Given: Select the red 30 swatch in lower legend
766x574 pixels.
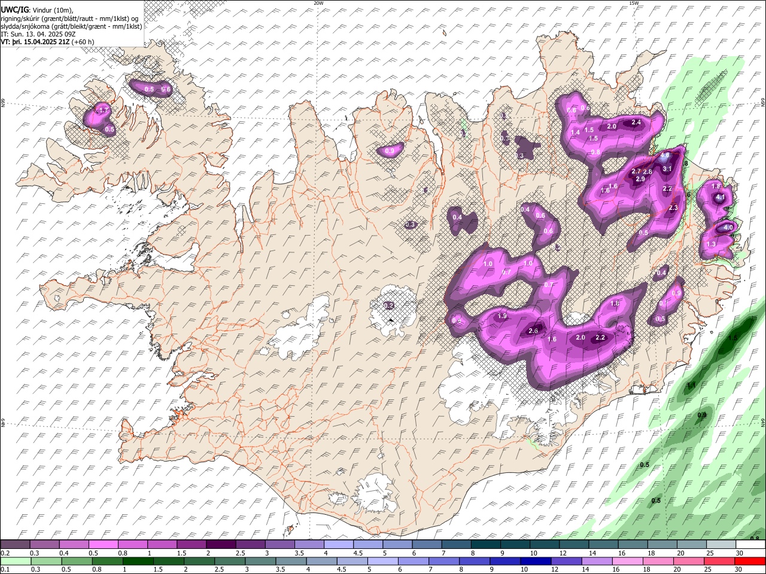Looking at the screenshot, I should [x=750, y=561].
